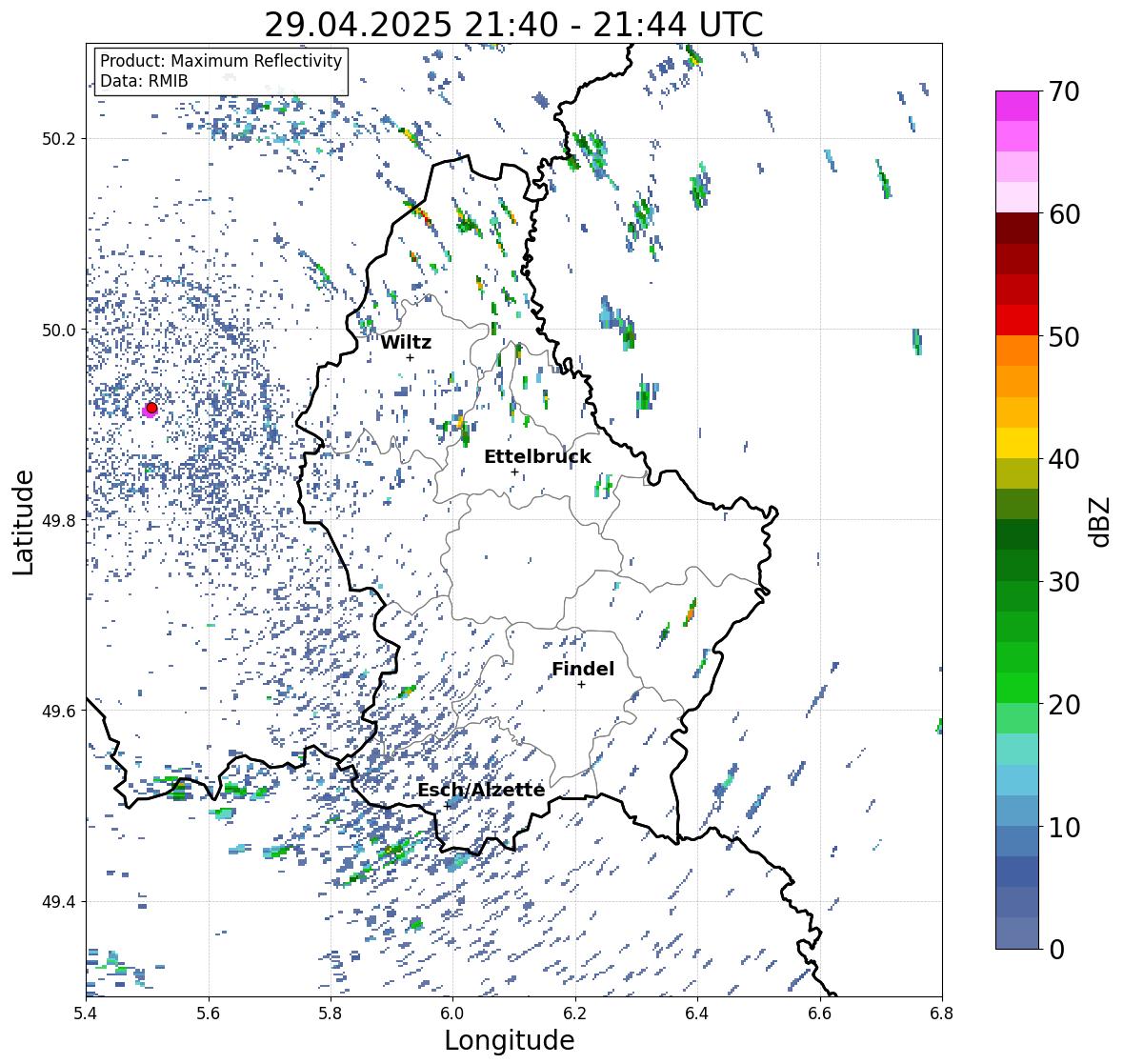Click the longitude tick 6.4
This screenshot has height=1064, width=1123.
697,1013
